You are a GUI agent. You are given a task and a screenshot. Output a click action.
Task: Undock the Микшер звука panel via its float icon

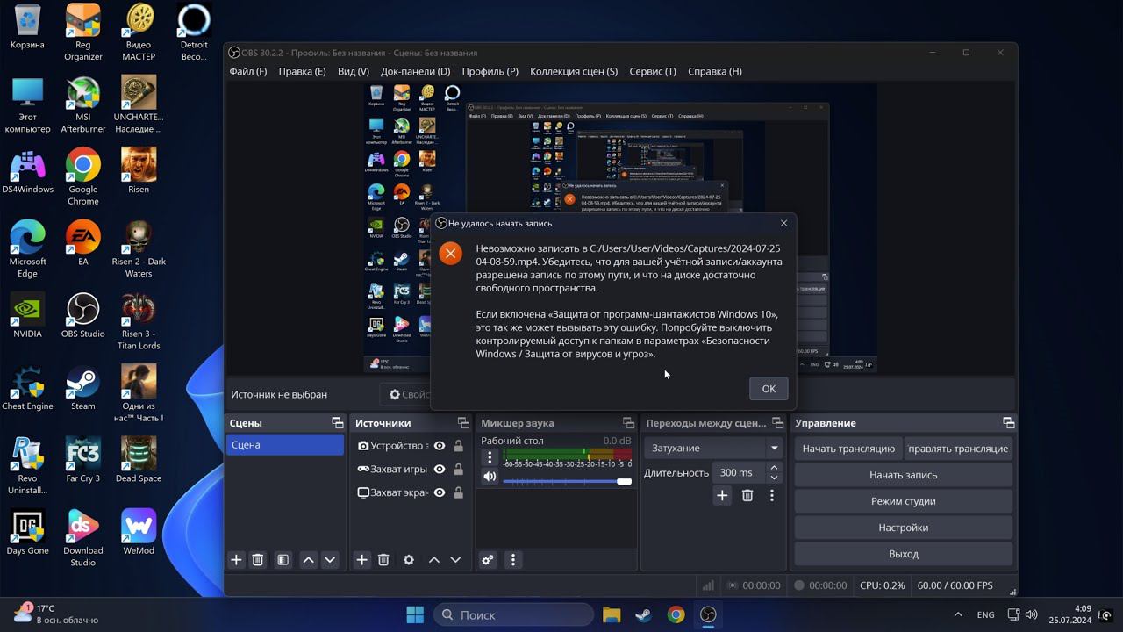tap(628, 423)
